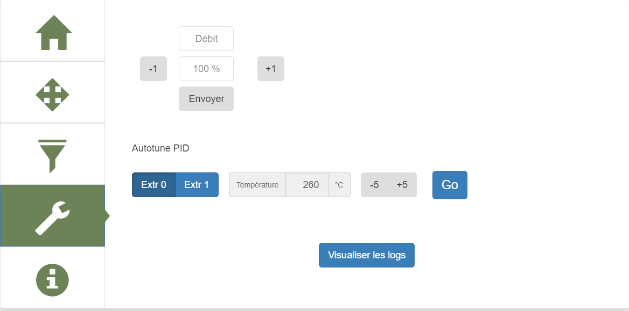Click the Température label addon
The image size is (629, 311).
(x=257, y=185)
